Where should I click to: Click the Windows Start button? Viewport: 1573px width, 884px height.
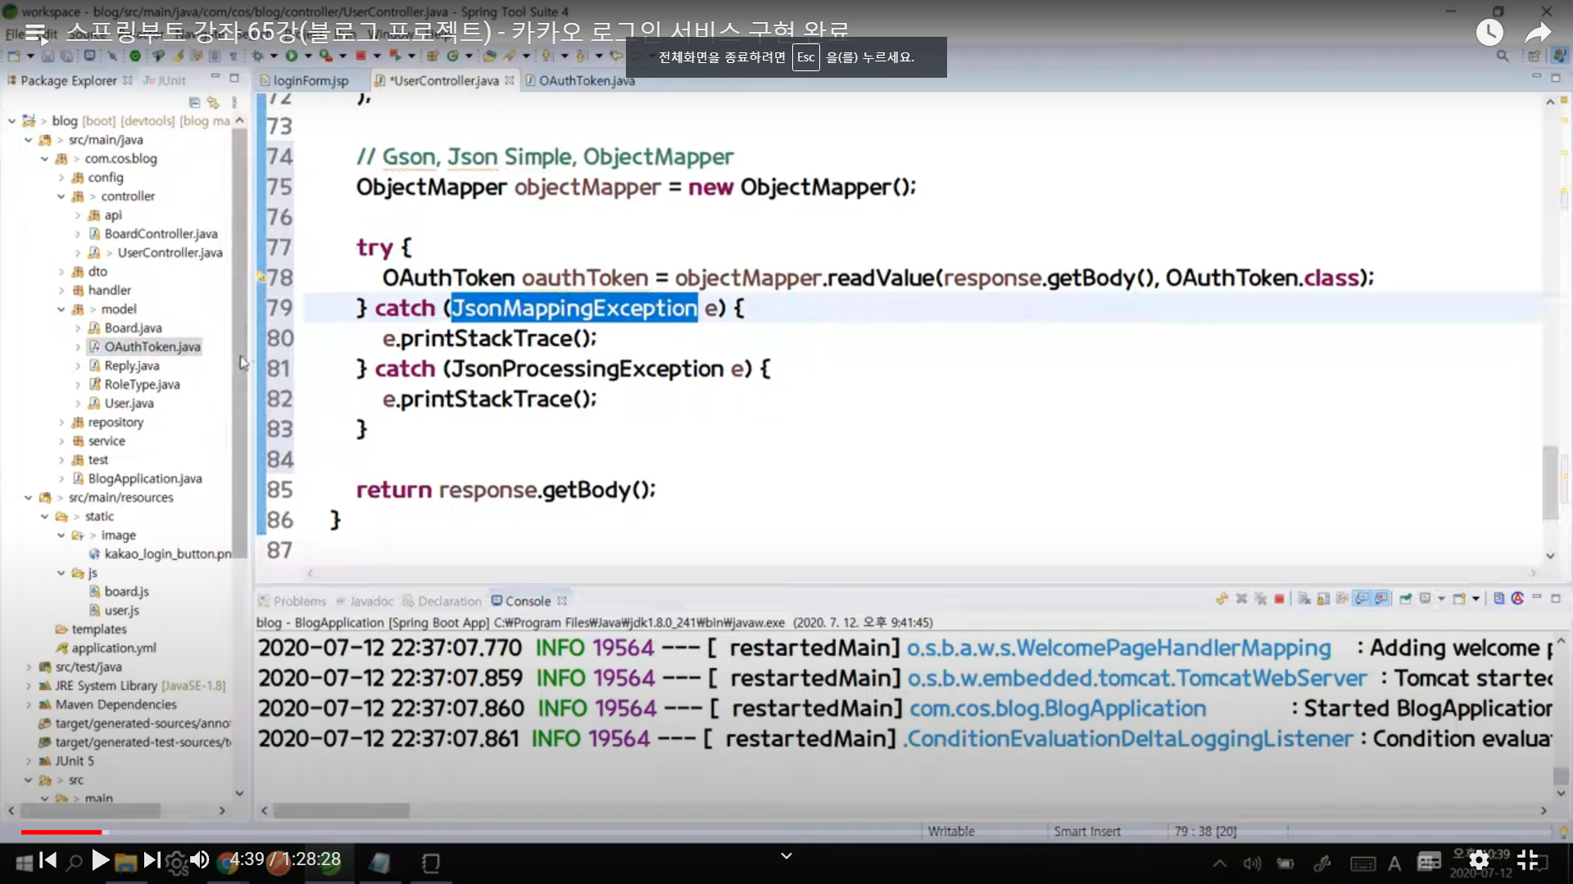tap(25, 863)
